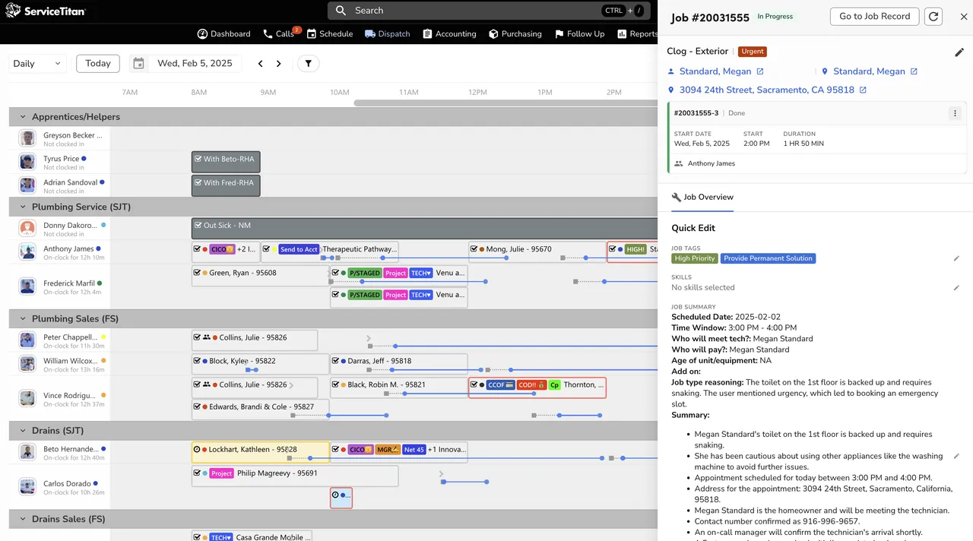Click the HIGH! tag on Anthony's job
This screenshot has height=541, width=973.
(635, 249)
